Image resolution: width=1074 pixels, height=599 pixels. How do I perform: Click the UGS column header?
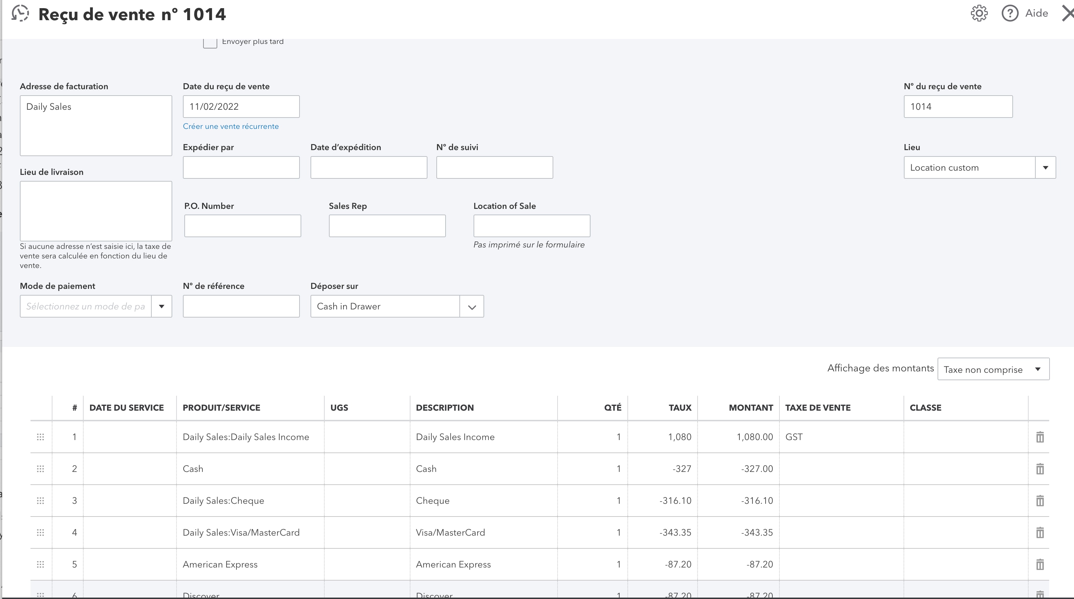[x=339, y=408]
